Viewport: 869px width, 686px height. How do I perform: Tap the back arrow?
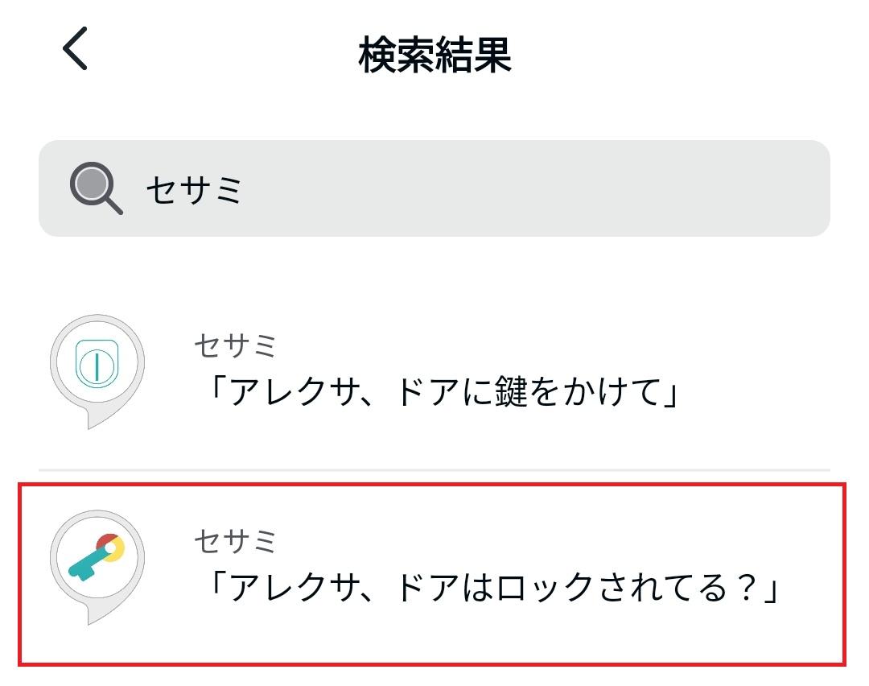(x=75, y=48)
